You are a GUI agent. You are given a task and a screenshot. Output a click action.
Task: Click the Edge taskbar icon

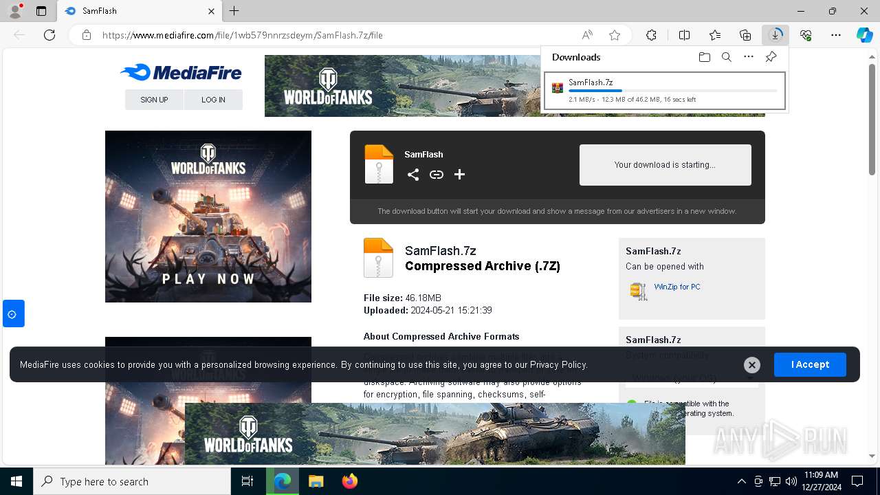tap(283, 481)
